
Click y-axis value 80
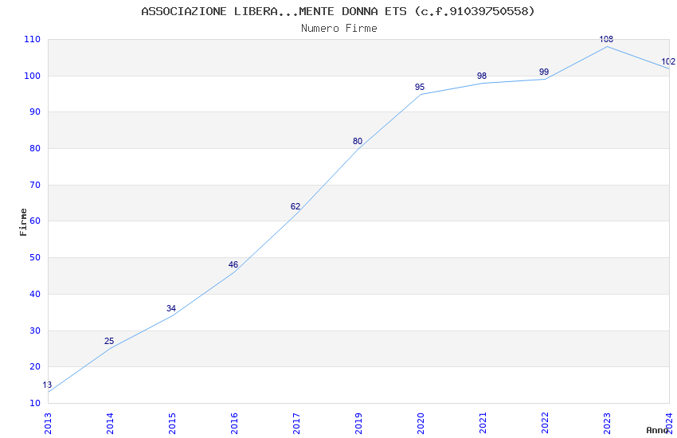point(35,148)
